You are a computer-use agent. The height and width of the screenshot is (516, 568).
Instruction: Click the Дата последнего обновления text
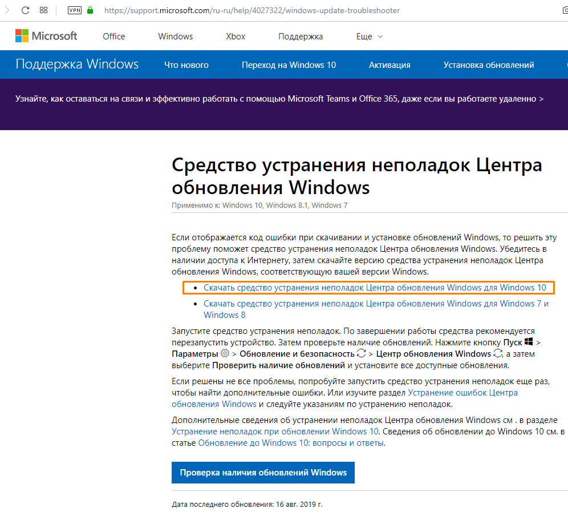pyautogui.click(x=247, y=504)
